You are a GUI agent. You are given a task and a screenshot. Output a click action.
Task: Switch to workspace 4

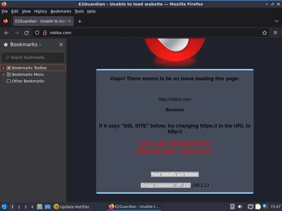click(x=32, y=207)
